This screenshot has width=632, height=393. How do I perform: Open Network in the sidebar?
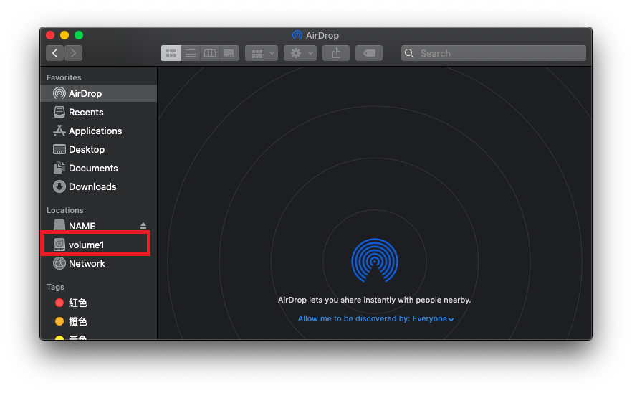point(98,263)
